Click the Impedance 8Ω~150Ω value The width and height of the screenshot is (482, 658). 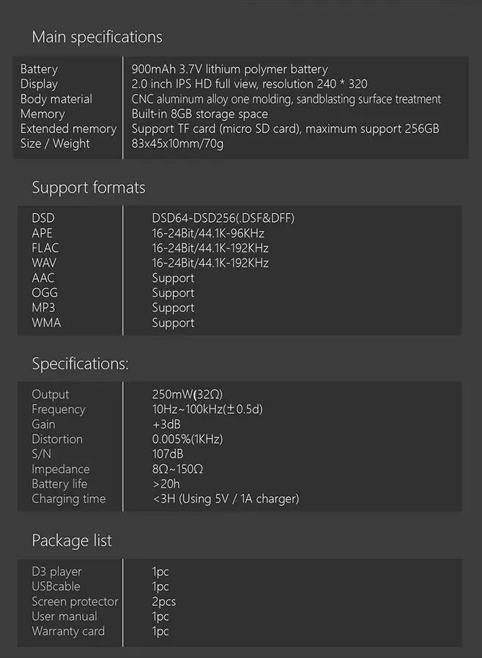pos(177,469)
